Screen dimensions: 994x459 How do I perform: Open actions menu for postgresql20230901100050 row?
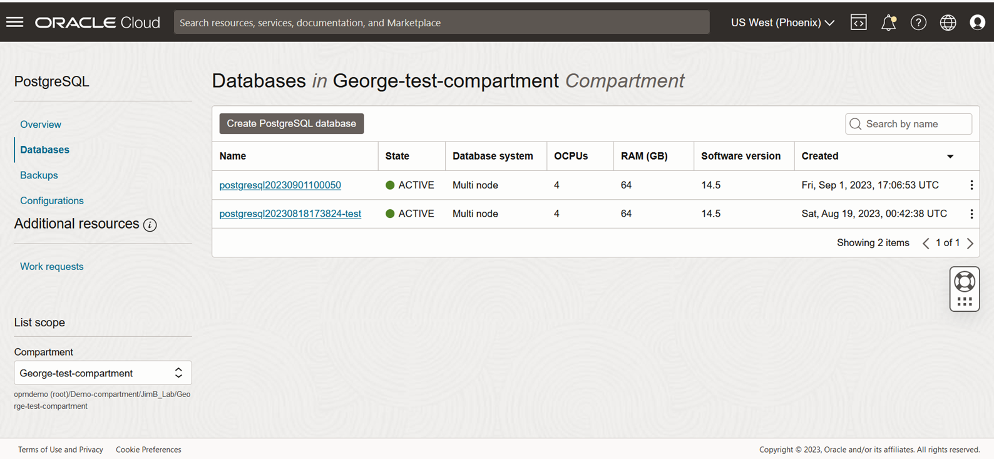coord(971,185)
